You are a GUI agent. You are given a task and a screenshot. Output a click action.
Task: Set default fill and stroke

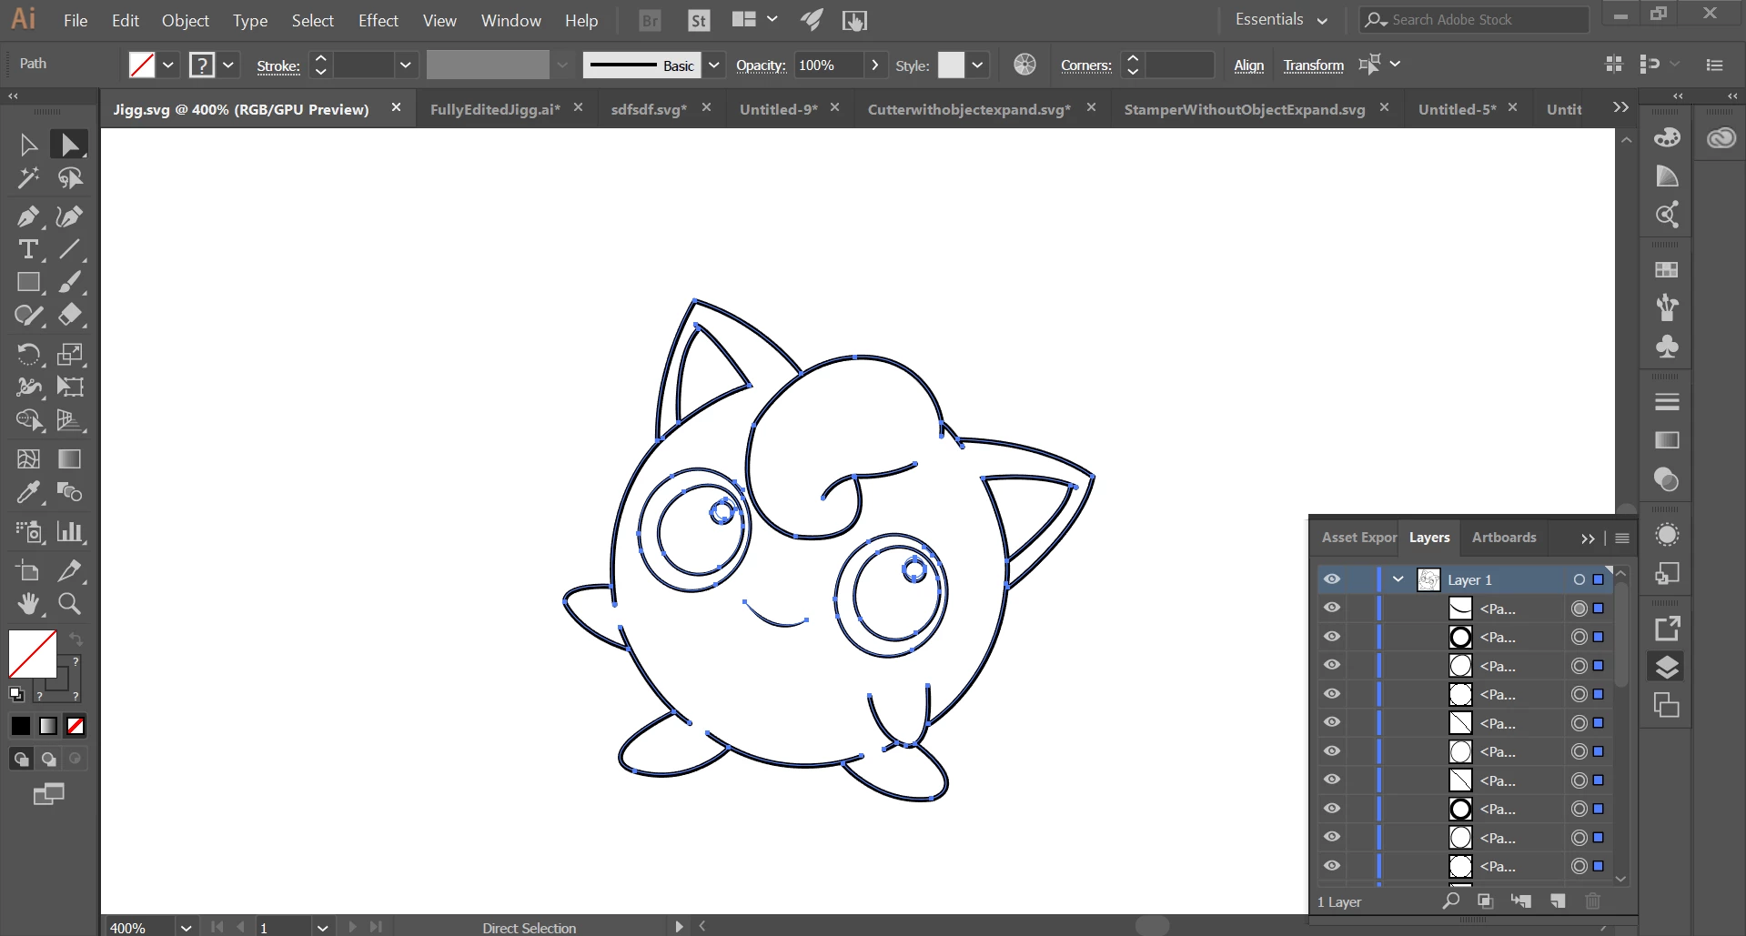click(x=16, y=694)
